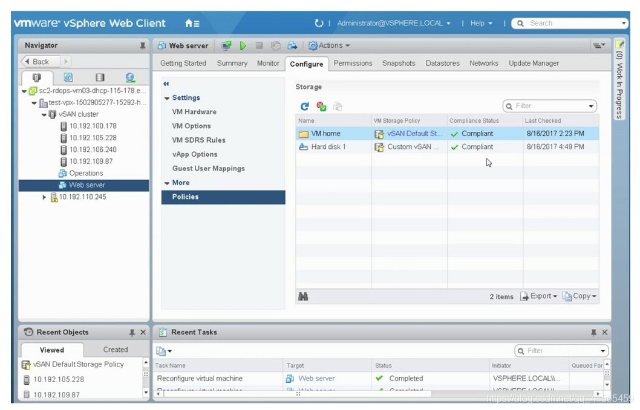Click the grayed icon next to compliance check
The height and width of the screenshot is (410, 640).
338,106
